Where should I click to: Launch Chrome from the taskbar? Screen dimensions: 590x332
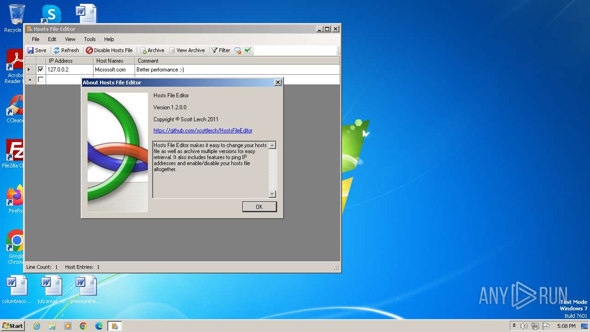pyautogui.click(x=83, y=326)
